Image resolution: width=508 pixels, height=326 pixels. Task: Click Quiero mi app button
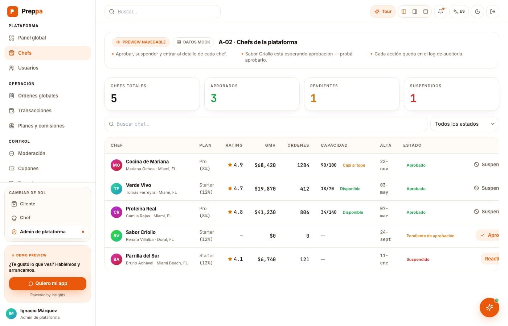point(48,284)
